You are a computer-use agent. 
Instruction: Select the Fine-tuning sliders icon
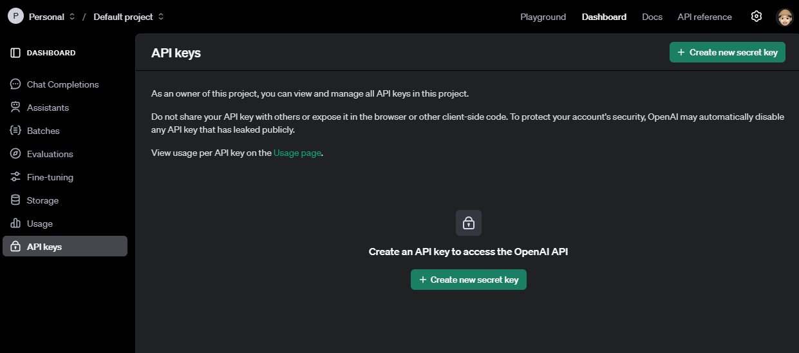15,177
